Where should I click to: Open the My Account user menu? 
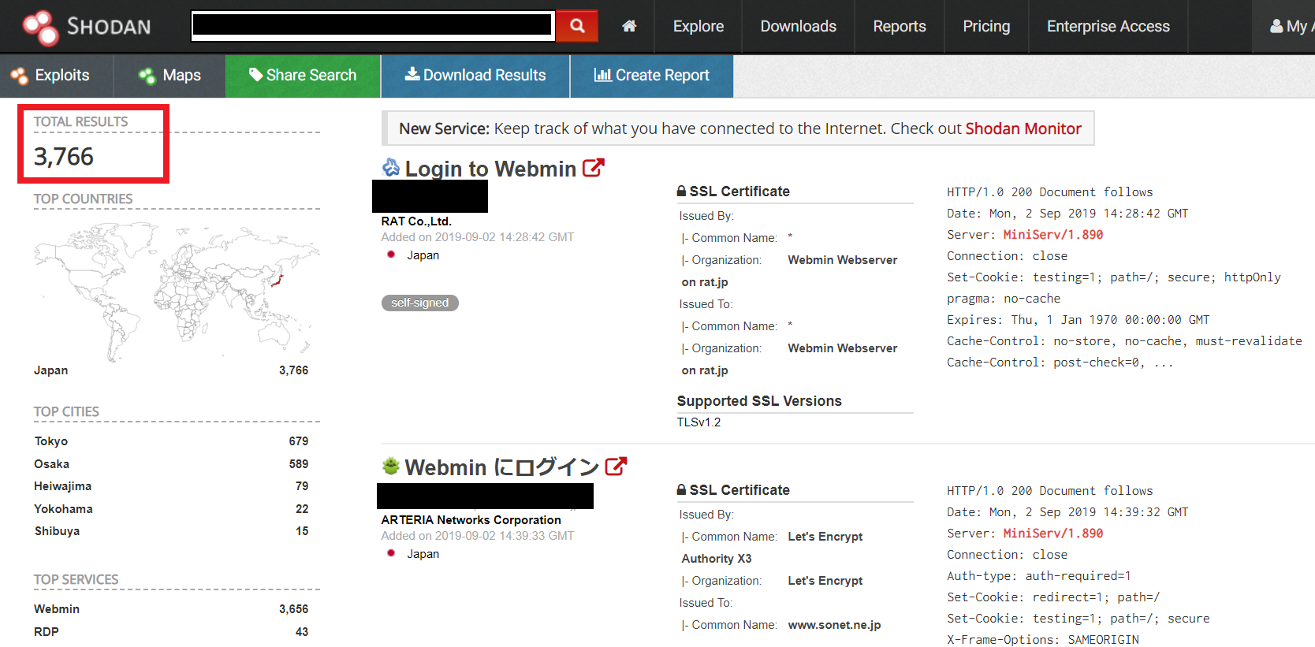[1291, 27]
